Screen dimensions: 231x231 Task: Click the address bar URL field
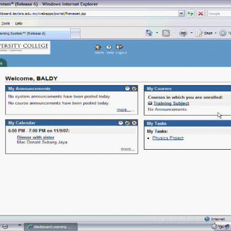point(89,13)
